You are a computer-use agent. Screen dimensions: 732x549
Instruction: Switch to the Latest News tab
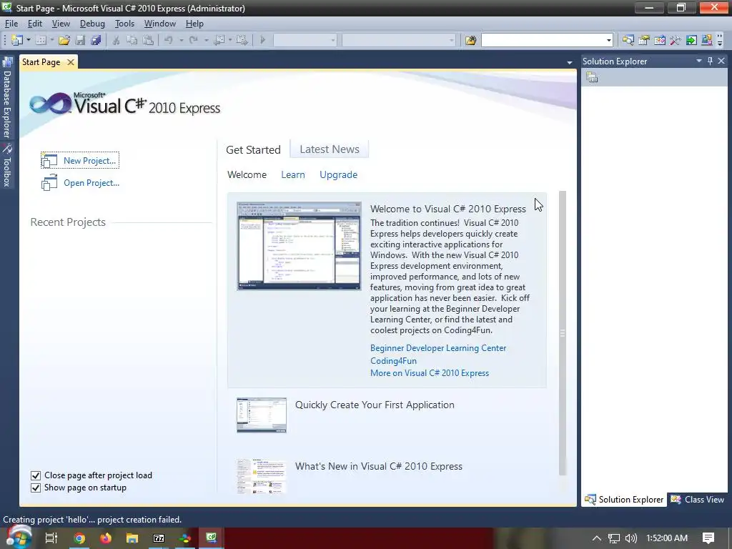coord(329,149)
